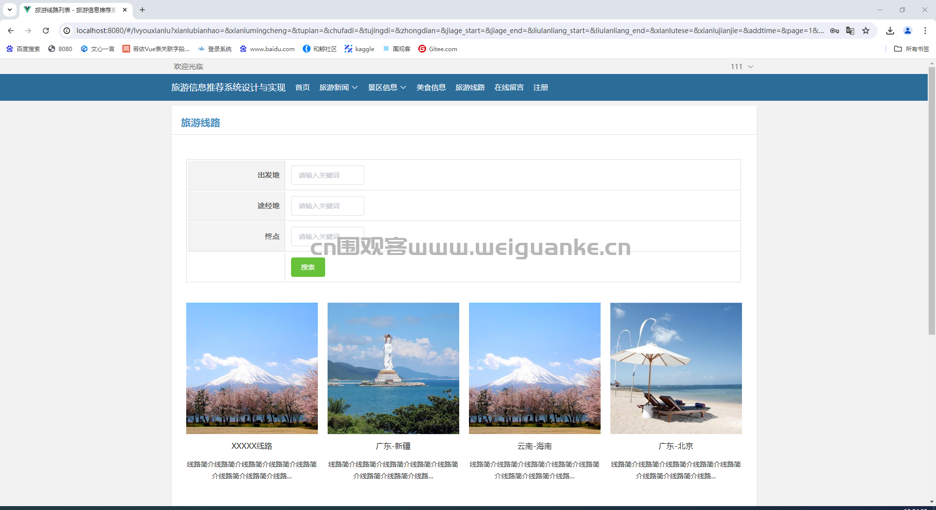The width and height of the screenshot is (936, 510).
Task: Open the Gitee.com bookmark
Action: pos(438,49)
